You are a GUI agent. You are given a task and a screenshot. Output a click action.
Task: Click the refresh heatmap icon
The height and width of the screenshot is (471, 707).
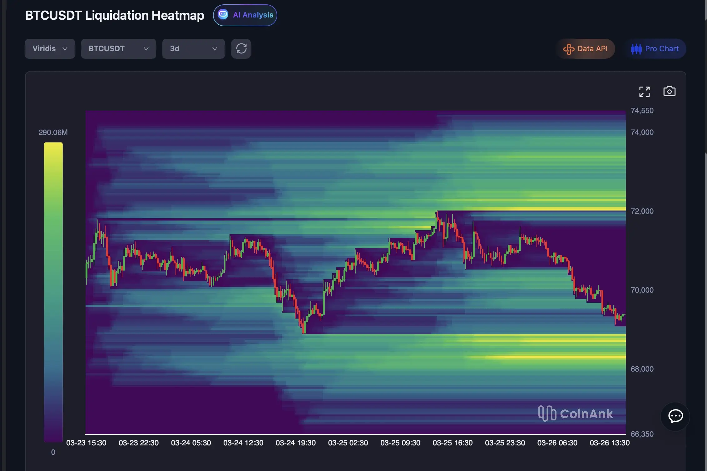point(241,49)
